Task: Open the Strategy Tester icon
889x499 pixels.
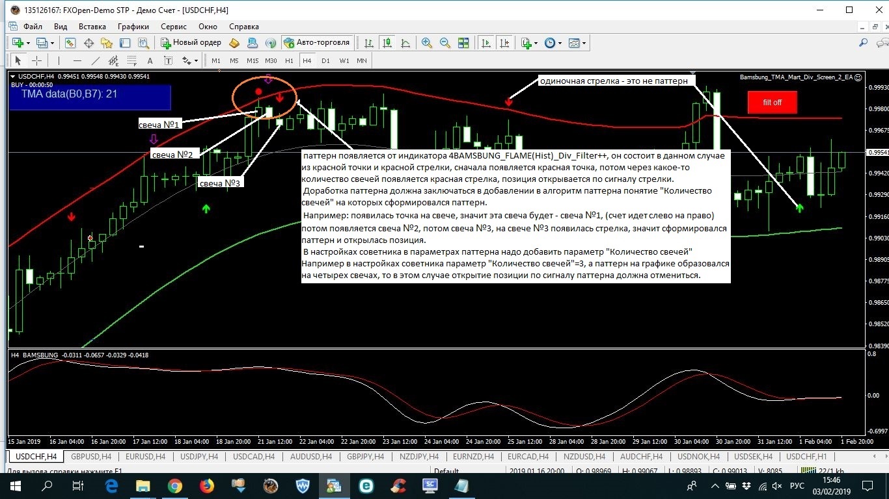Action: (x=143, y=43)
